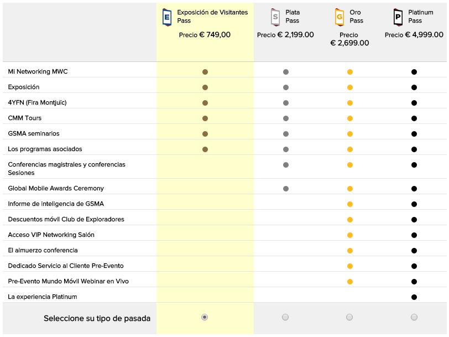Choose the Oro Pass radio button
449x337 pixels.
click(x=349, y=317)
